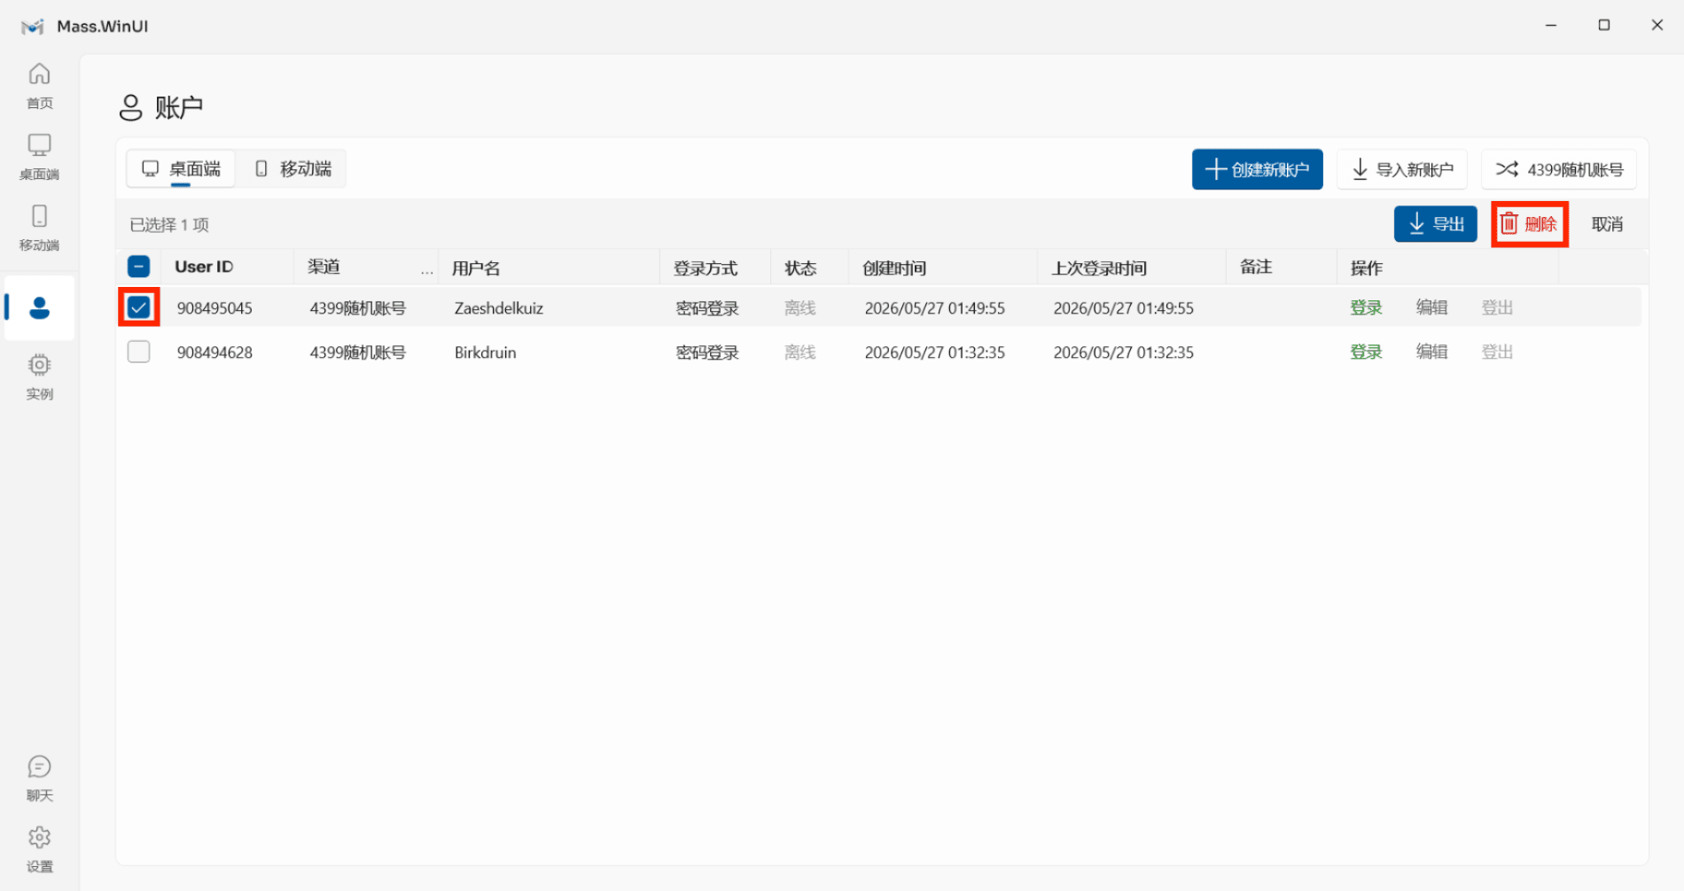Click creation time 2026/05/27 01:32:35
Screen dimensions: 1684x891
935,353
